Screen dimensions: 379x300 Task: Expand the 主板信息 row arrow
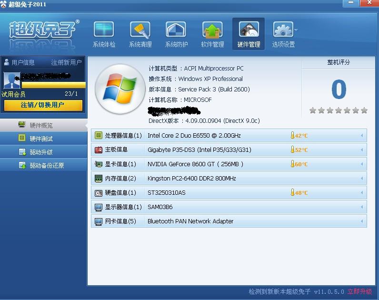[362, 150]
